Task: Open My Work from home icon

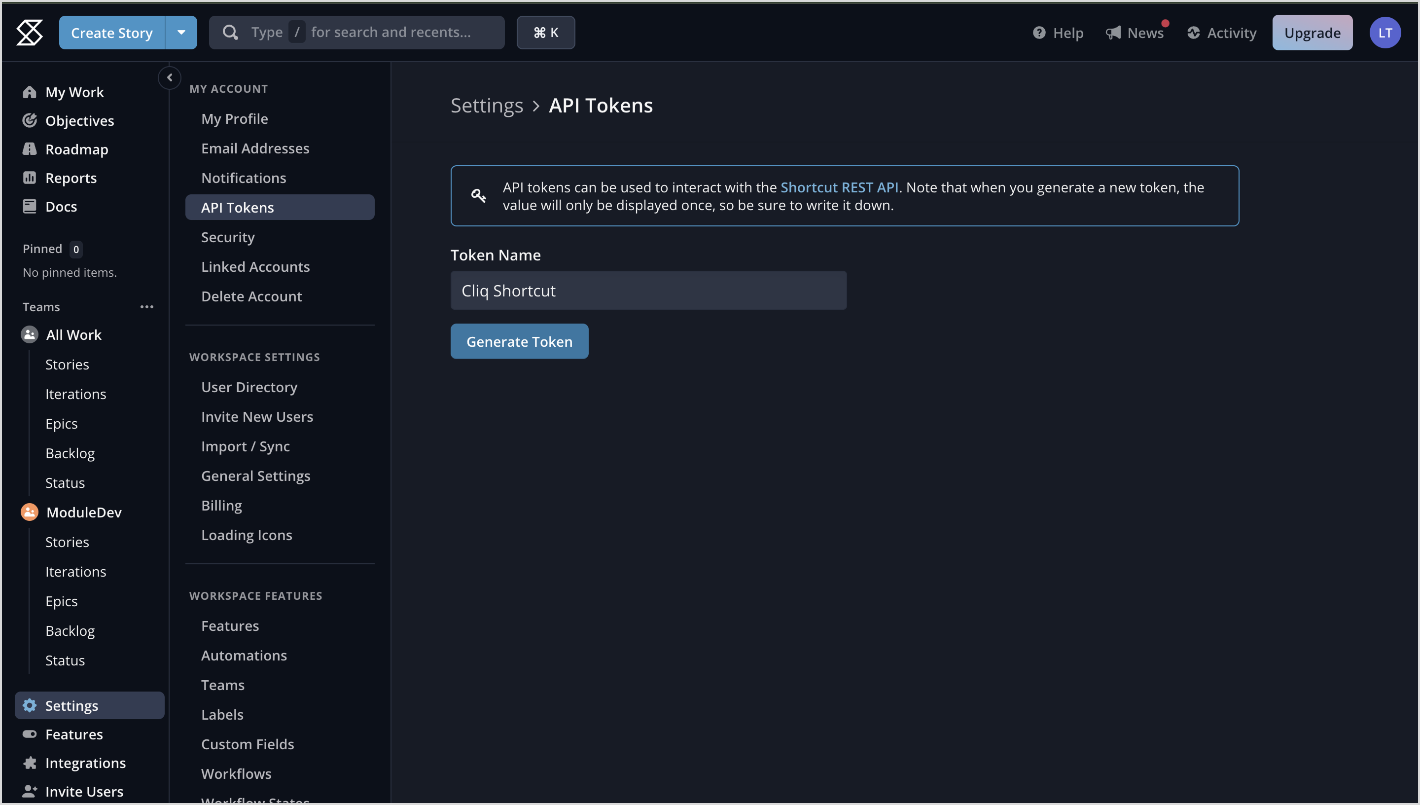Action: 29,92
